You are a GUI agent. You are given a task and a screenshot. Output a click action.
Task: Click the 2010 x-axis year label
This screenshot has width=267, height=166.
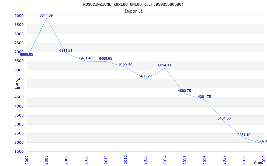pos(86,160)
